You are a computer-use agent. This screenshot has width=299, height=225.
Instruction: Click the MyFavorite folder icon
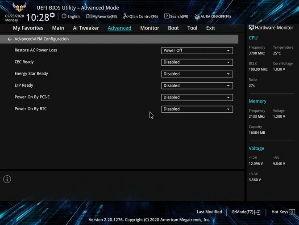coord(89,16)
